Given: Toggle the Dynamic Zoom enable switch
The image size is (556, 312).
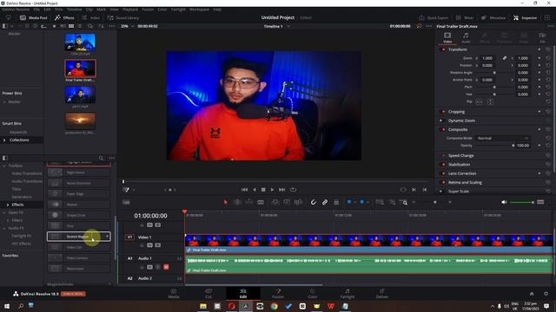Looking at the screenshot, I should coord(441,120).
